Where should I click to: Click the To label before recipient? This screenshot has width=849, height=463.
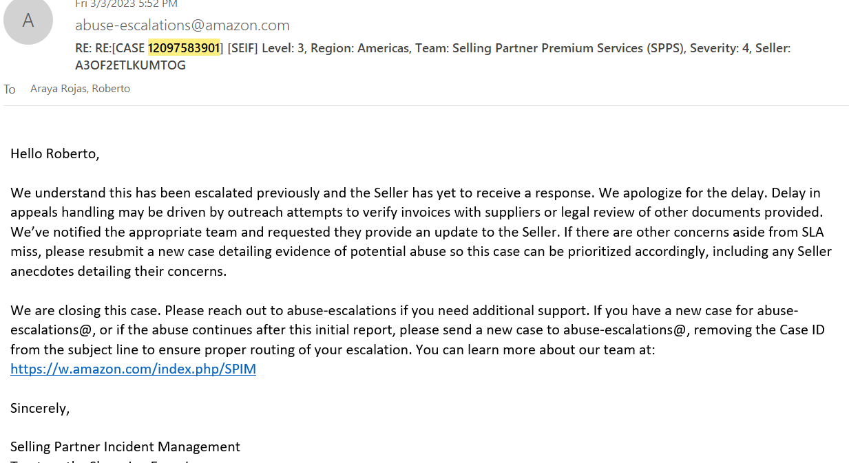pos(10,89)
